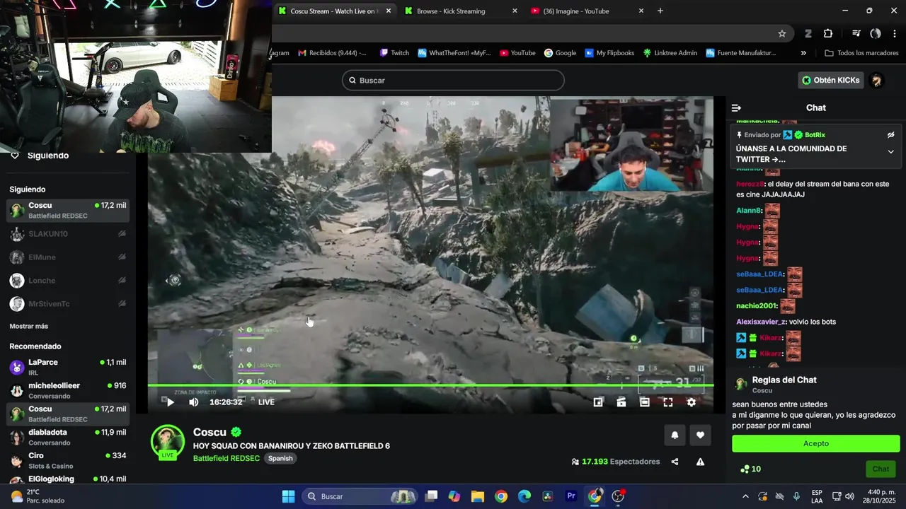Open the browser extensions puzzle icon
This screenshot has width=906, height=509.
coord(828,33)
